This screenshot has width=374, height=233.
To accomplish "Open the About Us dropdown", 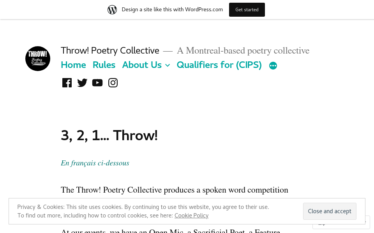I will point(142,65).
